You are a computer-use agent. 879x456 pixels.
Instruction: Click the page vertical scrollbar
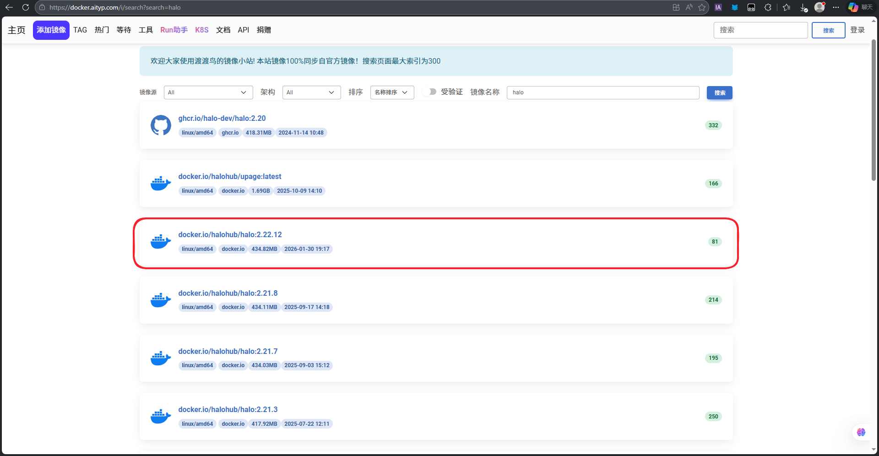coord(874,110)
